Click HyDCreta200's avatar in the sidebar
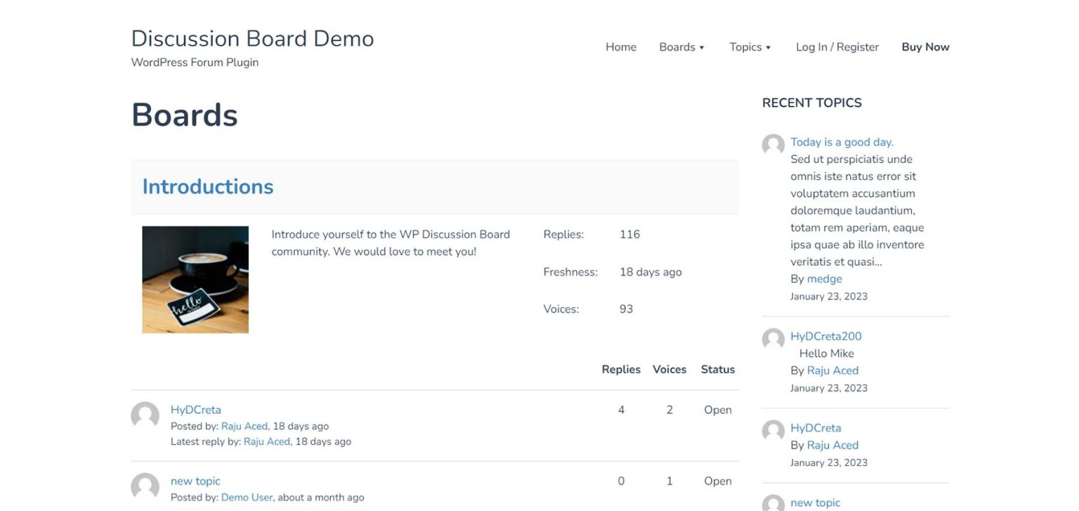Image resolution: width=1079 pixels, height=511 pixels. (x=773, y=339)
